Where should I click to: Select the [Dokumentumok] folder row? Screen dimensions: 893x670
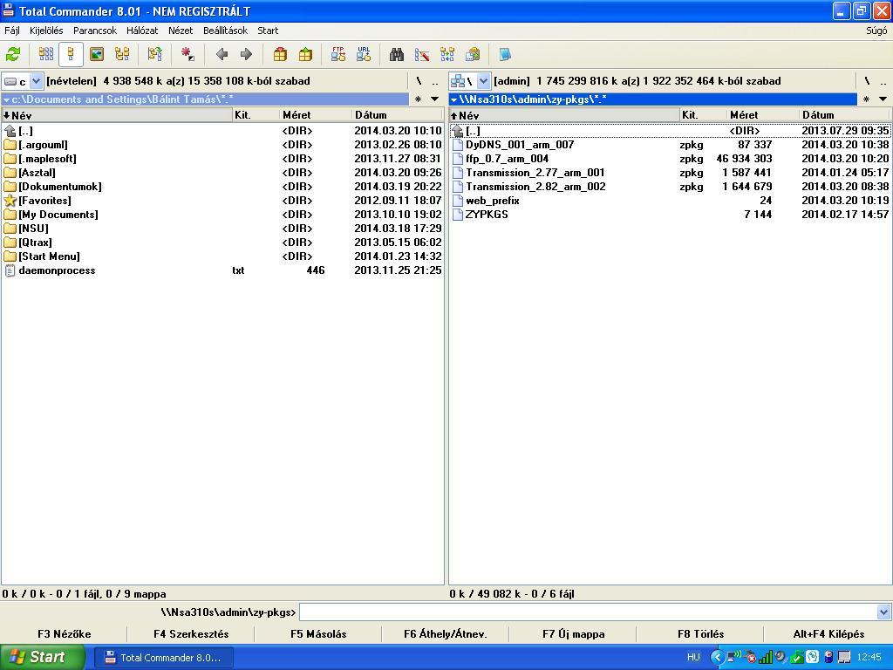pyautogui.click(x=222, y=187)
